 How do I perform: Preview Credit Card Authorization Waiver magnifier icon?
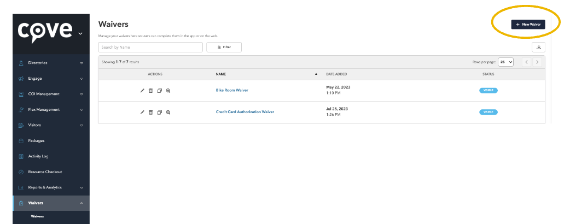coord(168,113)
